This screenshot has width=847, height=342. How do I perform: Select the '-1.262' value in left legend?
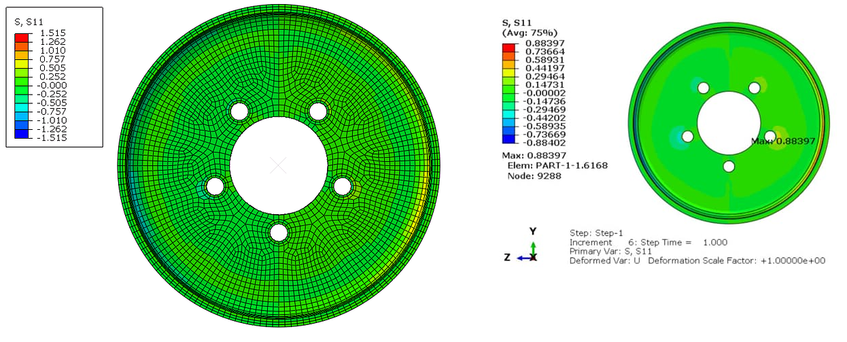coord(51,129)
